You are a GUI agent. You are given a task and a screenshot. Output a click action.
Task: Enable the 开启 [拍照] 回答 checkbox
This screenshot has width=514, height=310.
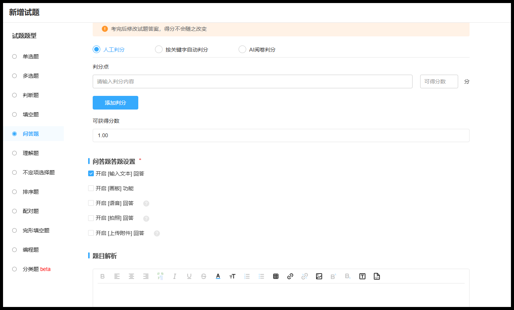point(91,218)
